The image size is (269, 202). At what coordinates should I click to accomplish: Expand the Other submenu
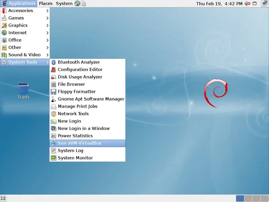25,47
